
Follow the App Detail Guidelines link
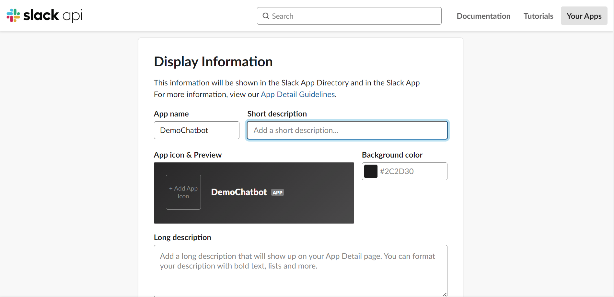298,94
